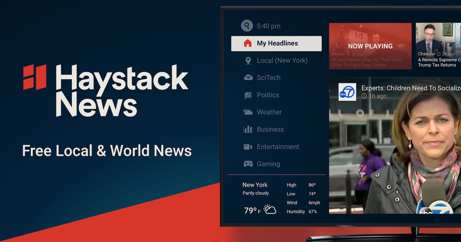Open the Now Playing Newsy video thumbnail
This screenshot has width=461, height=242.
click(x=370, y=46)
